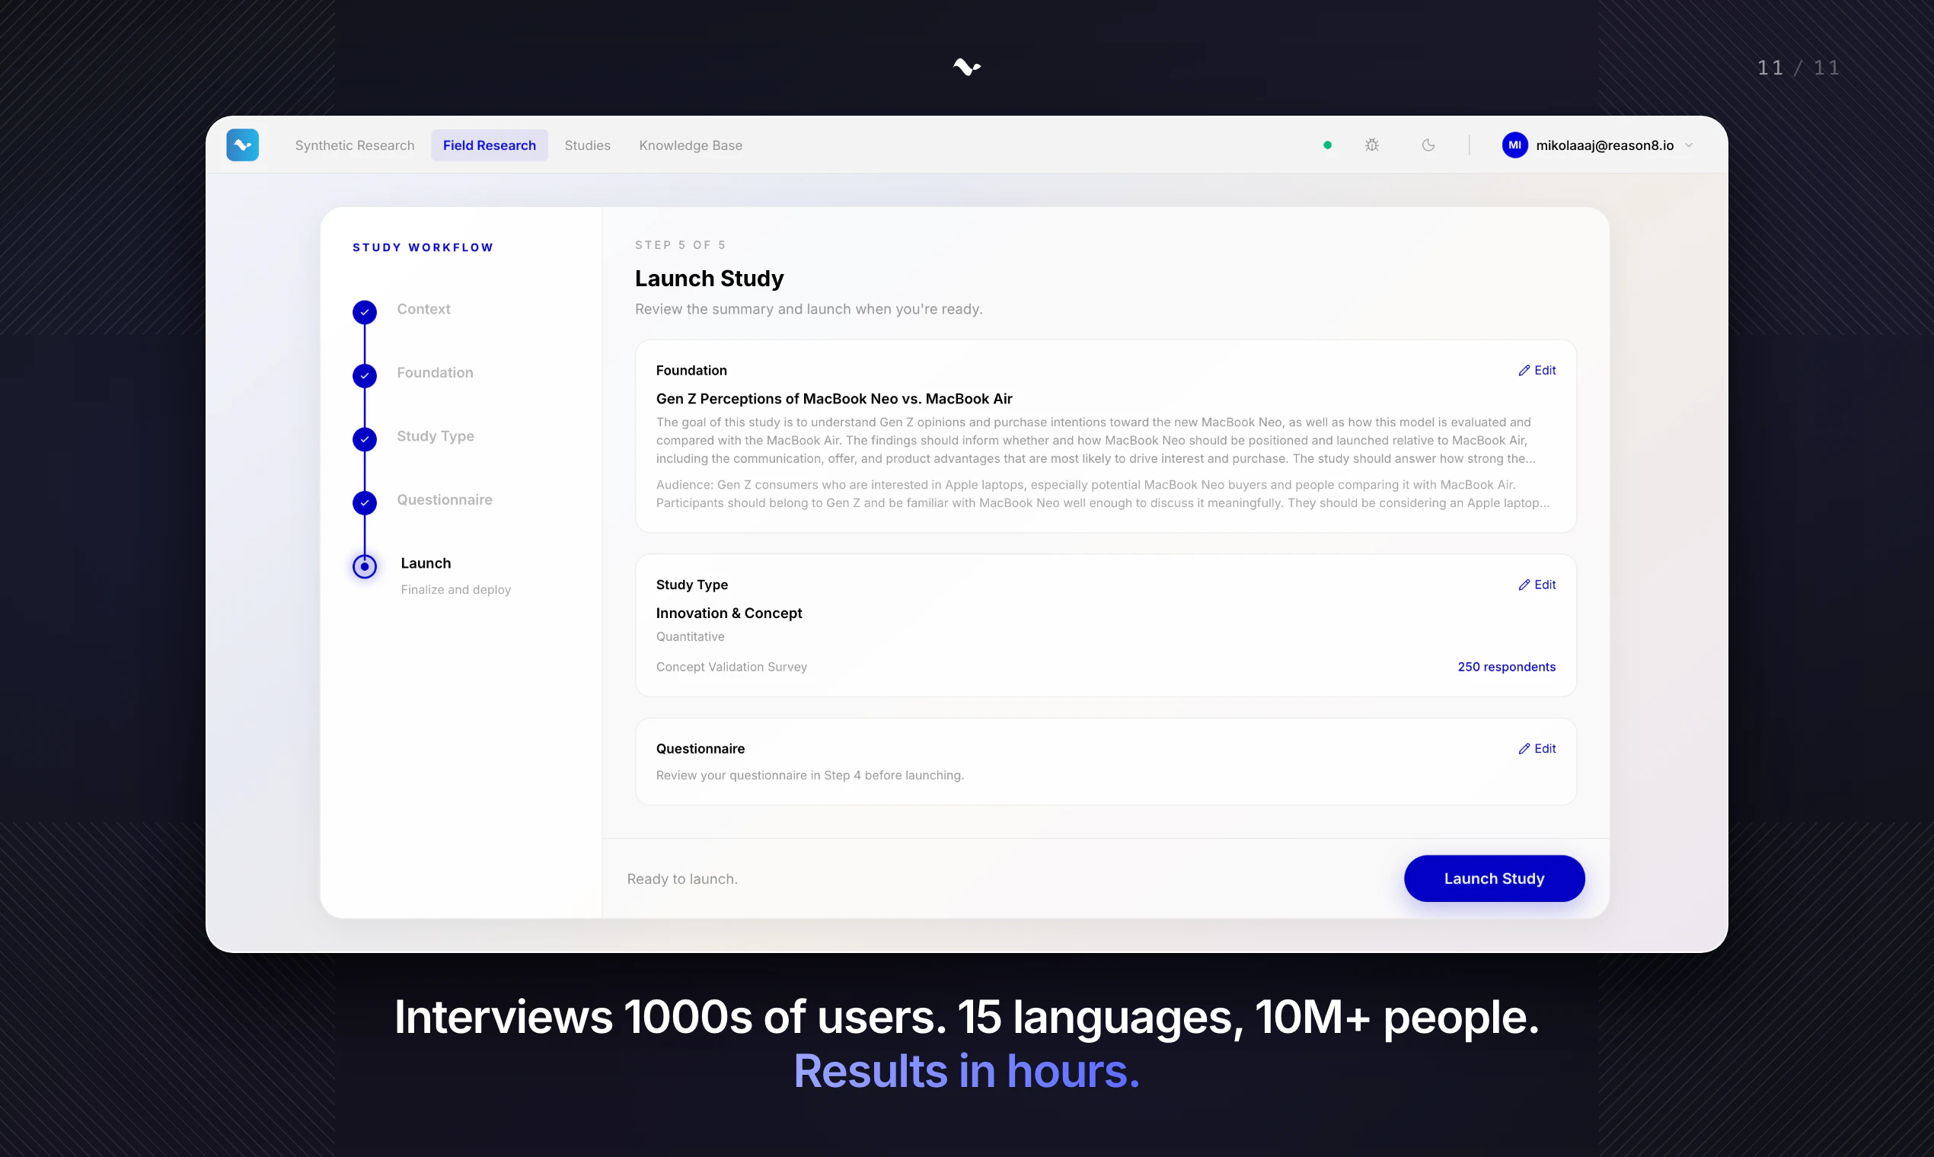Expand the mikolaaaj@reason8.io account dropdown chevron
This screenshot has height=1157, width=1934.
tap(1688, 145)
